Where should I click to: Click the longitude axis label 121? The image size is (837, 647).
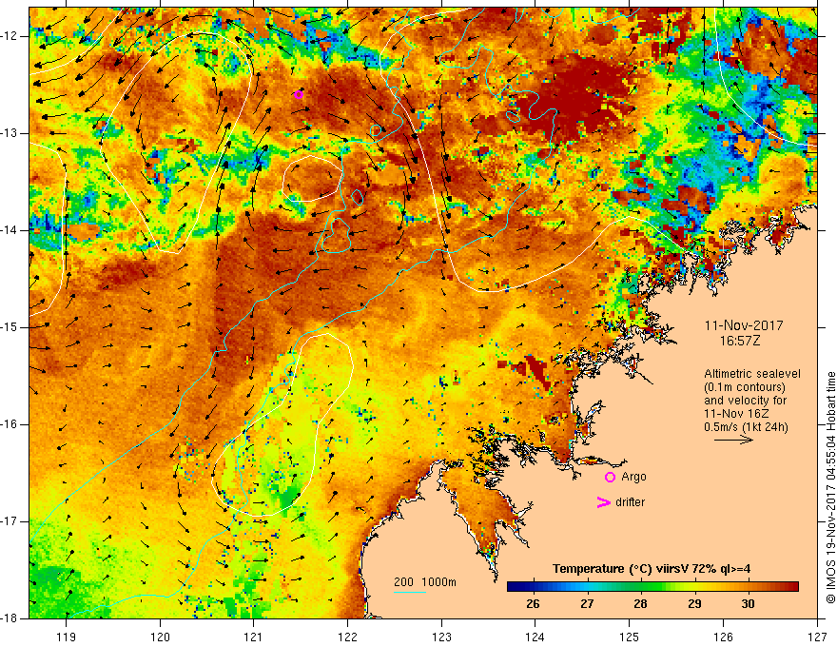point(254,637)
